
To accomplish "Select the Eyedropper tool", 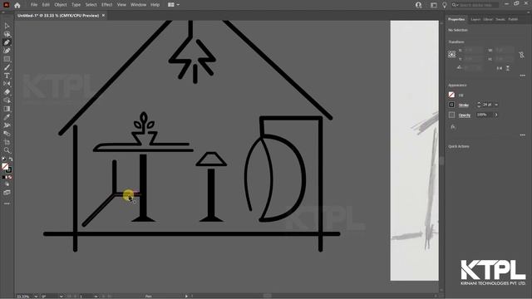I will pyautogui.click(x=7, y=117).
